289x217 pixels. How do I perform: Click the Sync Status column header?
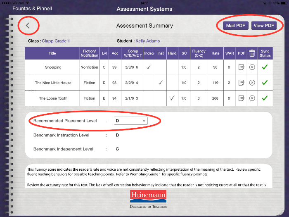coord(265,53)
